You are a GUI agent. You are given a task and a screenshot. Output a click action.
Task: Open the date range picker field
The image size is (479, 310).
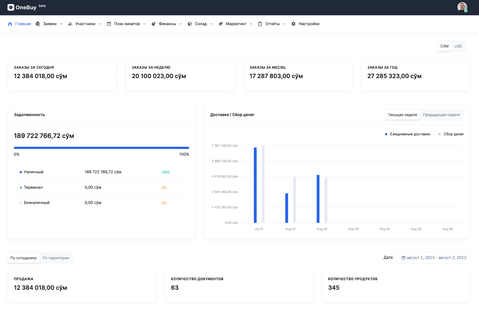coord(434,258)
